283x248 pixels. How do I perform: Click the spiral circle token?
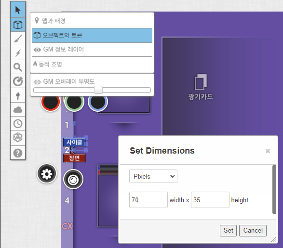(73, 179)
